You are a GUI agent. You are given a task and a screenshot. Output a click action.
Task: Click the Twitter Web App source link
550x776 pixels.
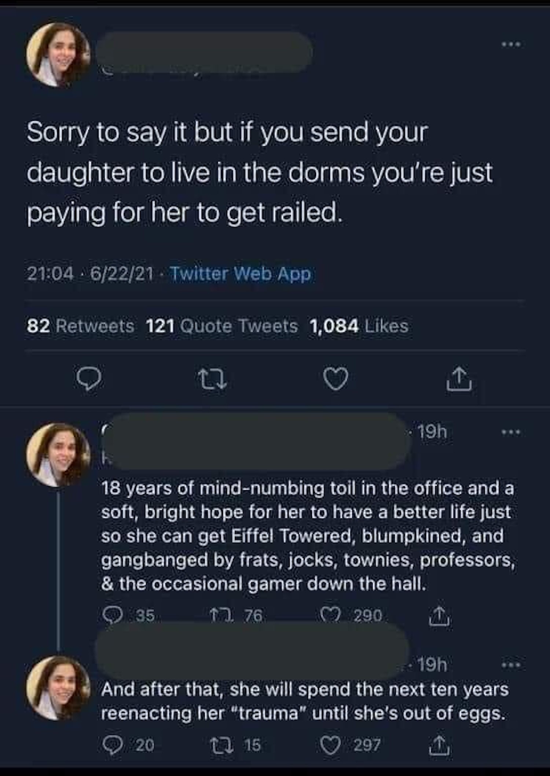pyautogui.click(x=241, y=274)
